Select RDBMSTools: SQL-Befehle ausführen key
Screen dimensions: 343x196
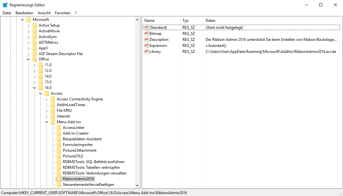point(93,162)
